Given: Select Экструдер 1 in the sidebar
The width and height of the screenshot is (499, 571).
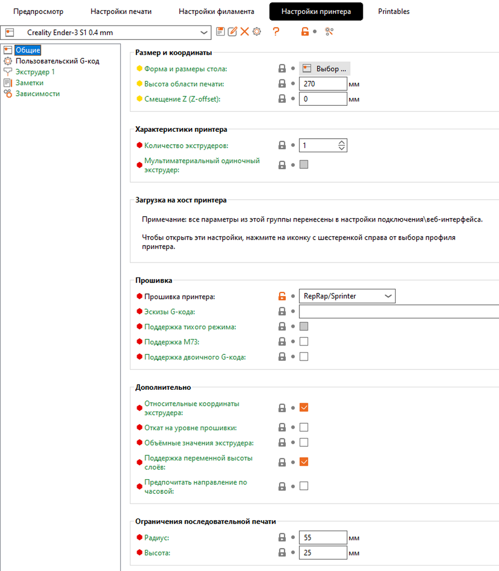Looking at the screenshot, I should click(x=35, y=72).
